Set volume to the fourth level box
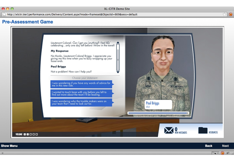 pos(34,134)
